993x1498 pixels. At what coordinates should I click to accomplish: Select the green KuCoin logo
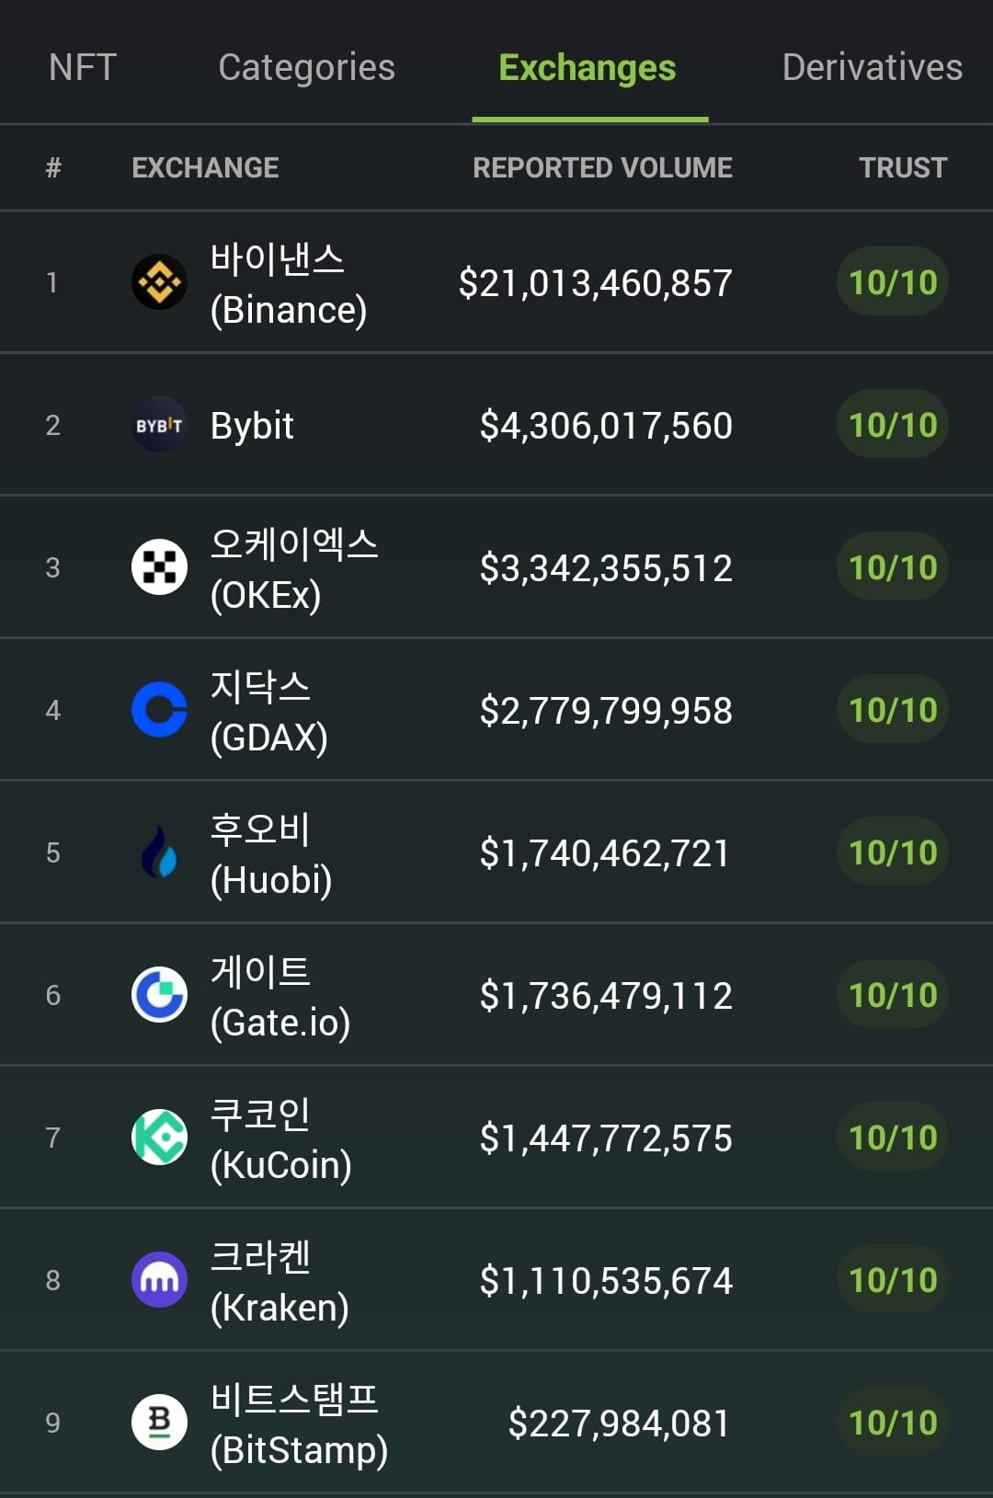[x=159, y=1138]
